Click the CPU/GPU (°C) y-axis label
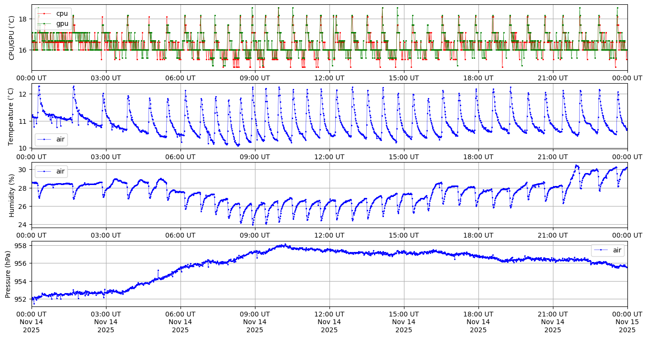Viewport: 647px width, 338px height. coord(11,37)
